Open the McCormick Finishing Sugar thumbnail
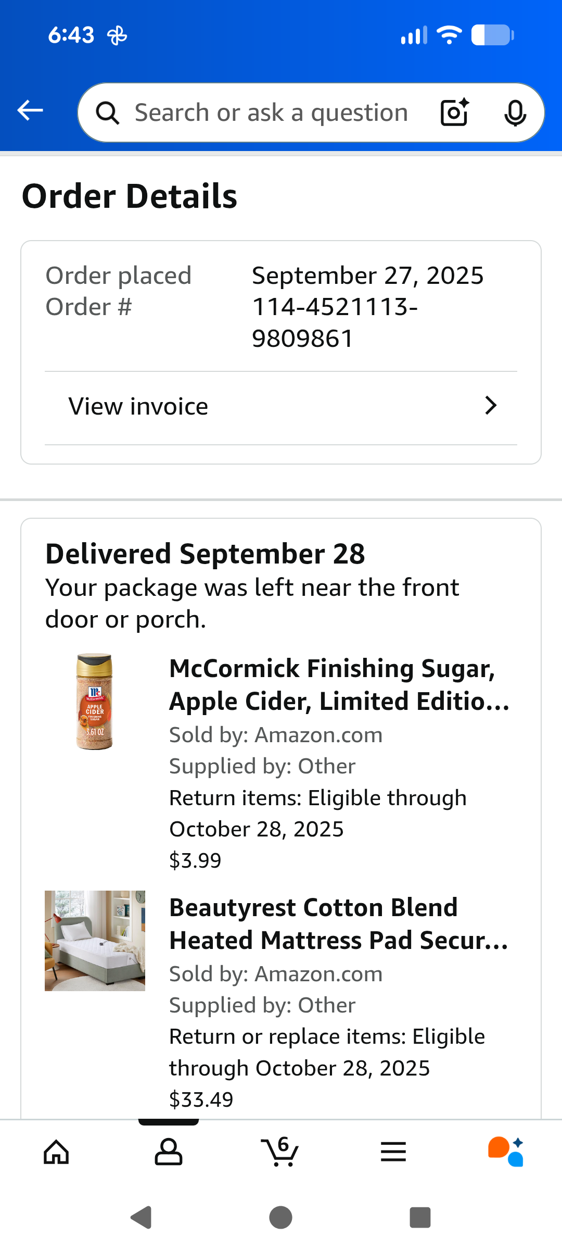The width and height of the screenshot is (562, 1250). (95, 702)
